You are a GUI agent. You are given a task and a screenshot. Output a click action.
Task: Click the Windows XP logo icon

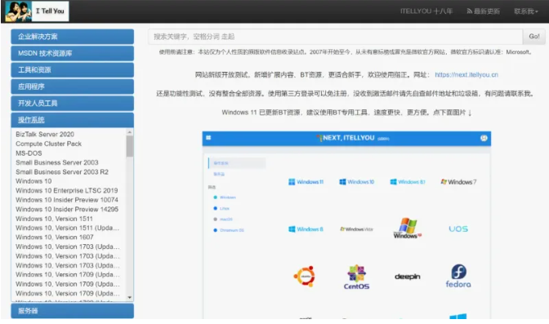[407, 229]
